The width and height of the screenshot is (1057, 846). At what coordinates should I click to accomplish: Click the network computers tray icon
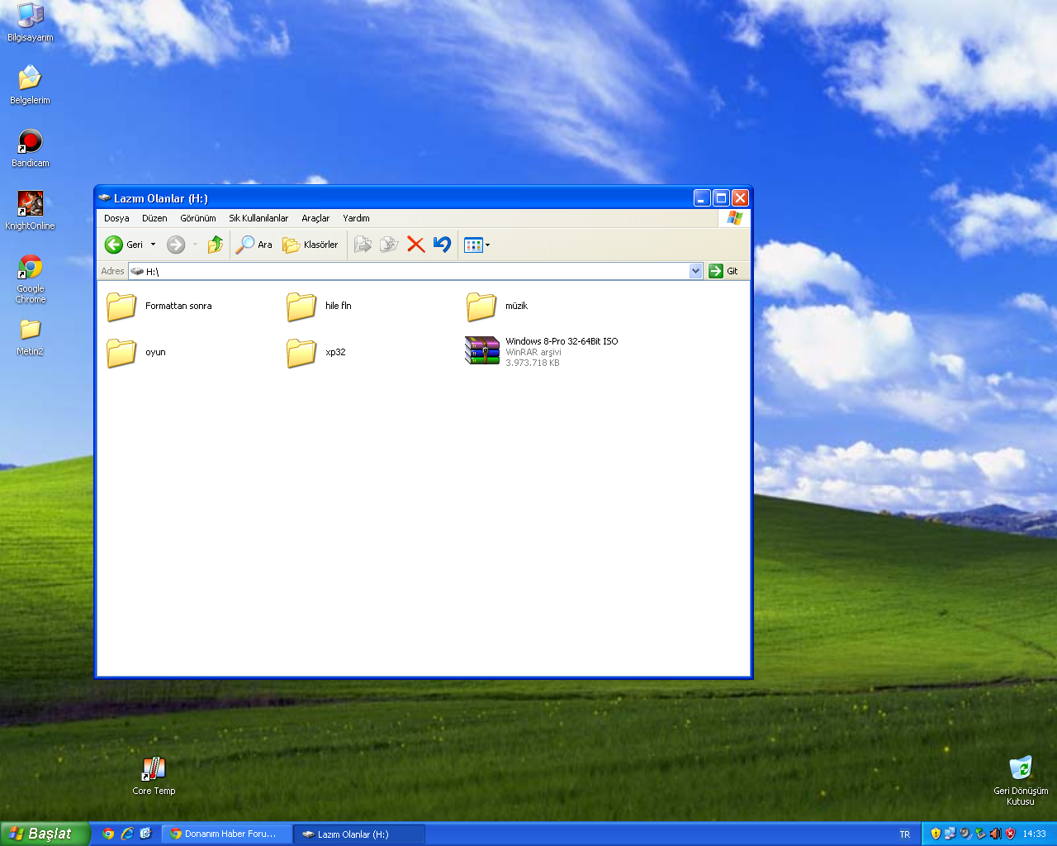point(950,834)
